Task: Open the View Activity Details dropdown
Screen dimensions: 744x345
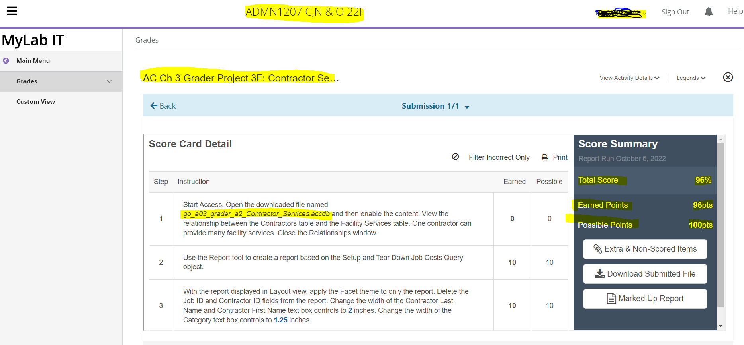Action: pyautogui.click(x=629, y=78)
